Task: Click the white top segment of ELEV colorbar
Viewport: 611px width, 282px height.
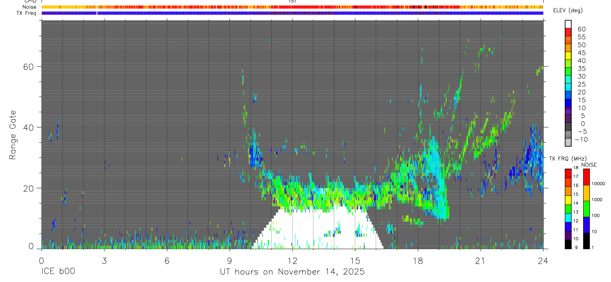Action: tap(568, 24)
